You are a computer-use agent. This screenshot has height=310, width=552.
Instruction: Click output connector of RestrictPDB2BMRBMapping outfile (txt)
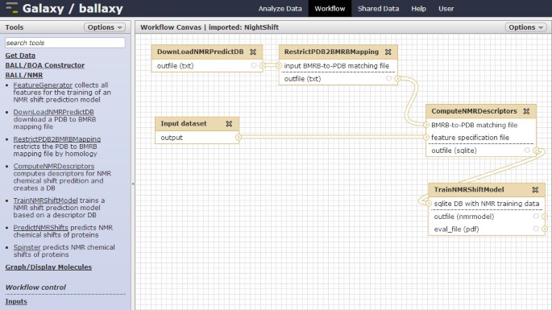tap(397, 78)
